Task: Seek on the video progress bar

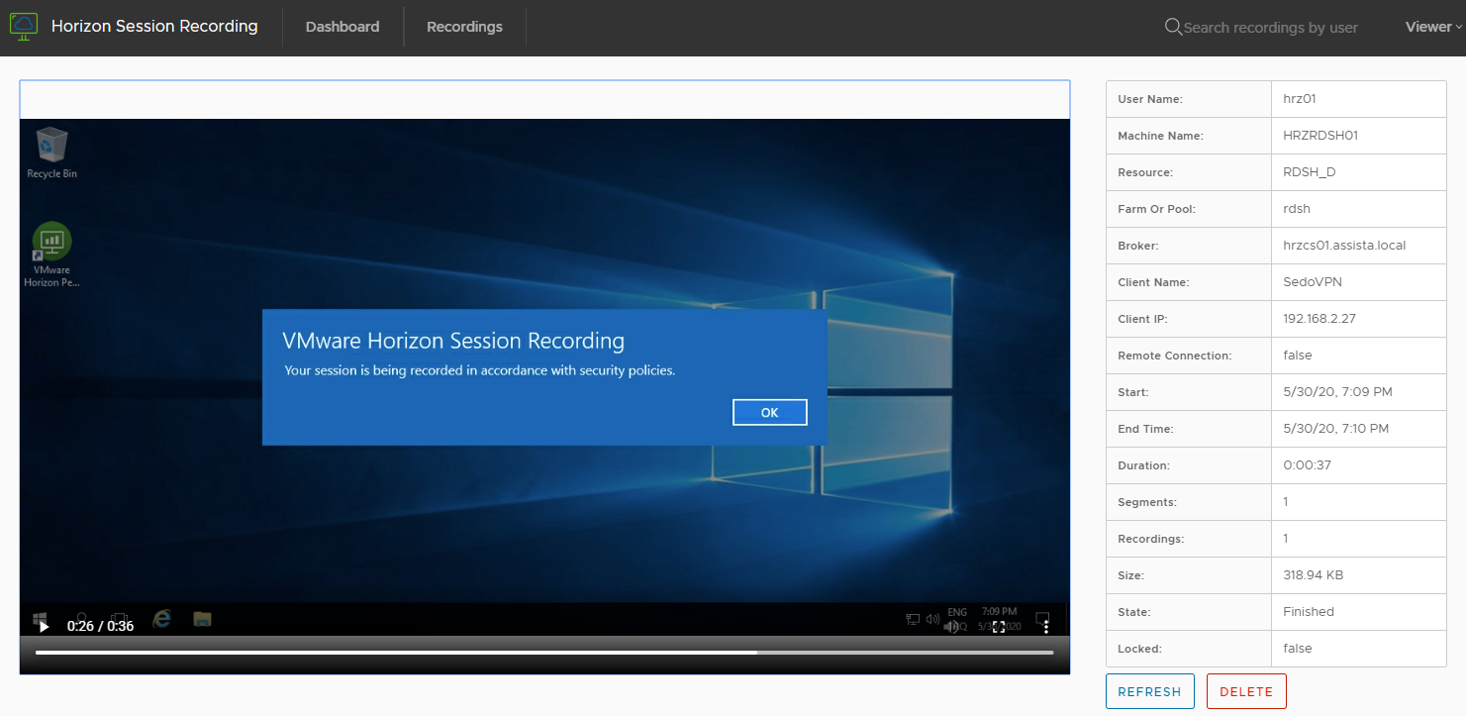Action: pos(544,653)
